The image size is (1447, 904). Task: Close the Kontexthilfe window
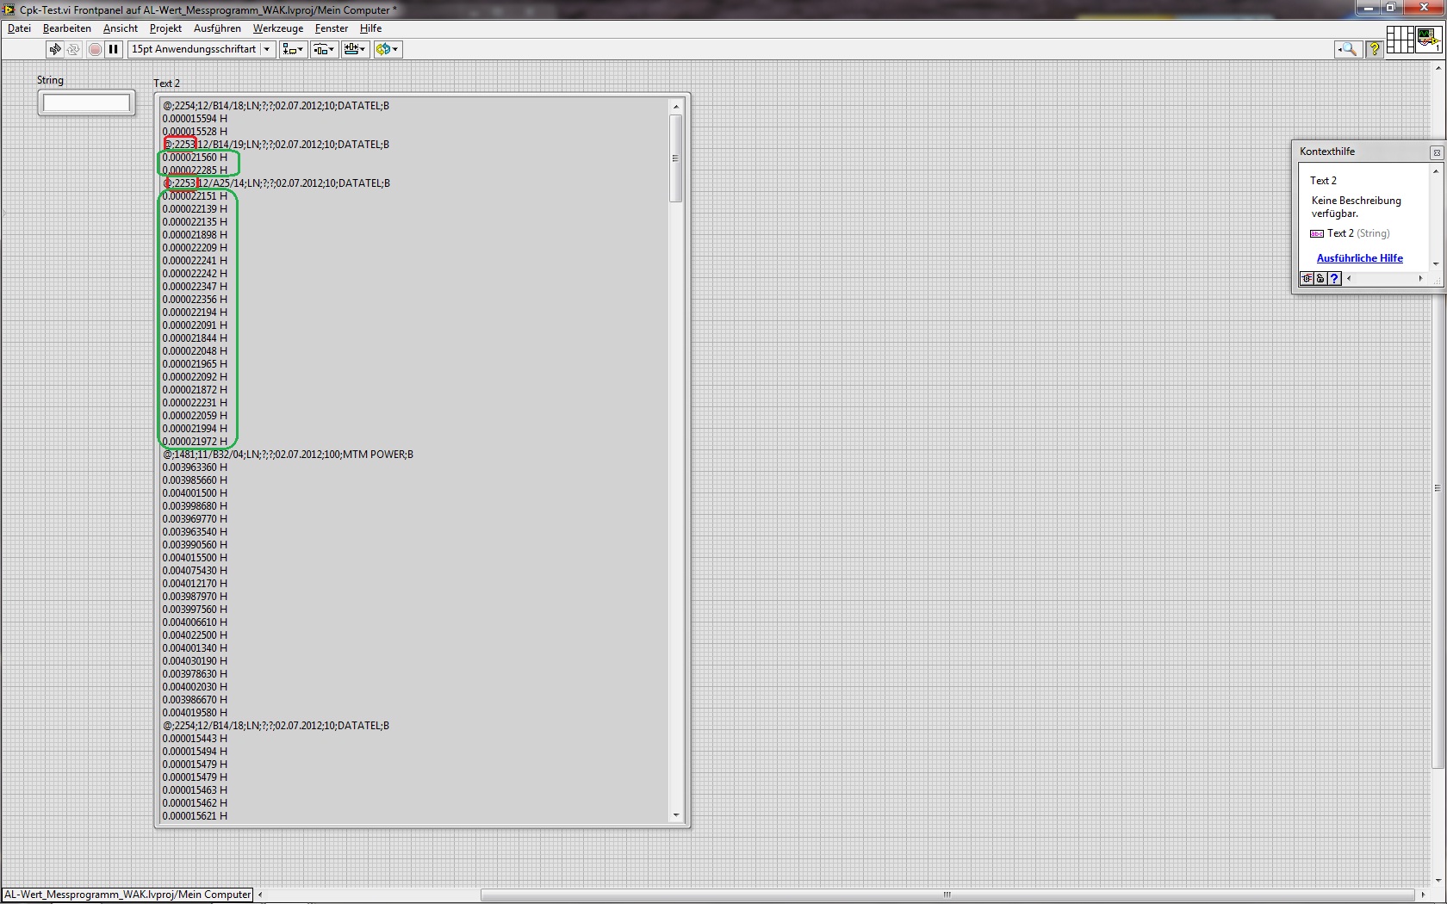[x=1436, y=152]
